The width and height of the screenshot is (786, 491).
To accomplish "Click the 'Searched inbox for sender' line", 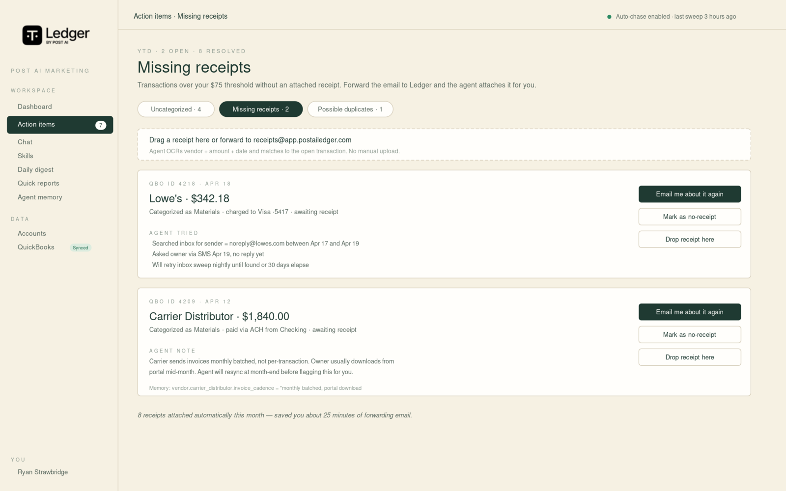I will 255,243.
